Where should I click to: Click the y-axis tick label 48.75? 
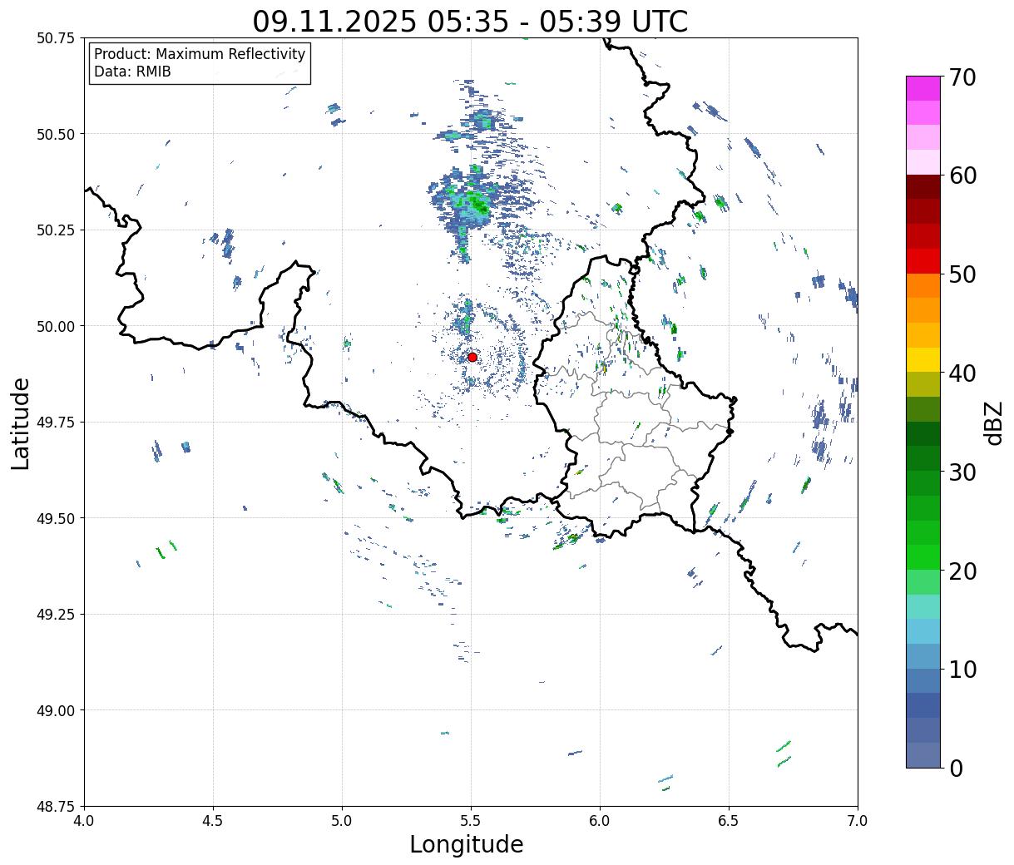(56, 807)
